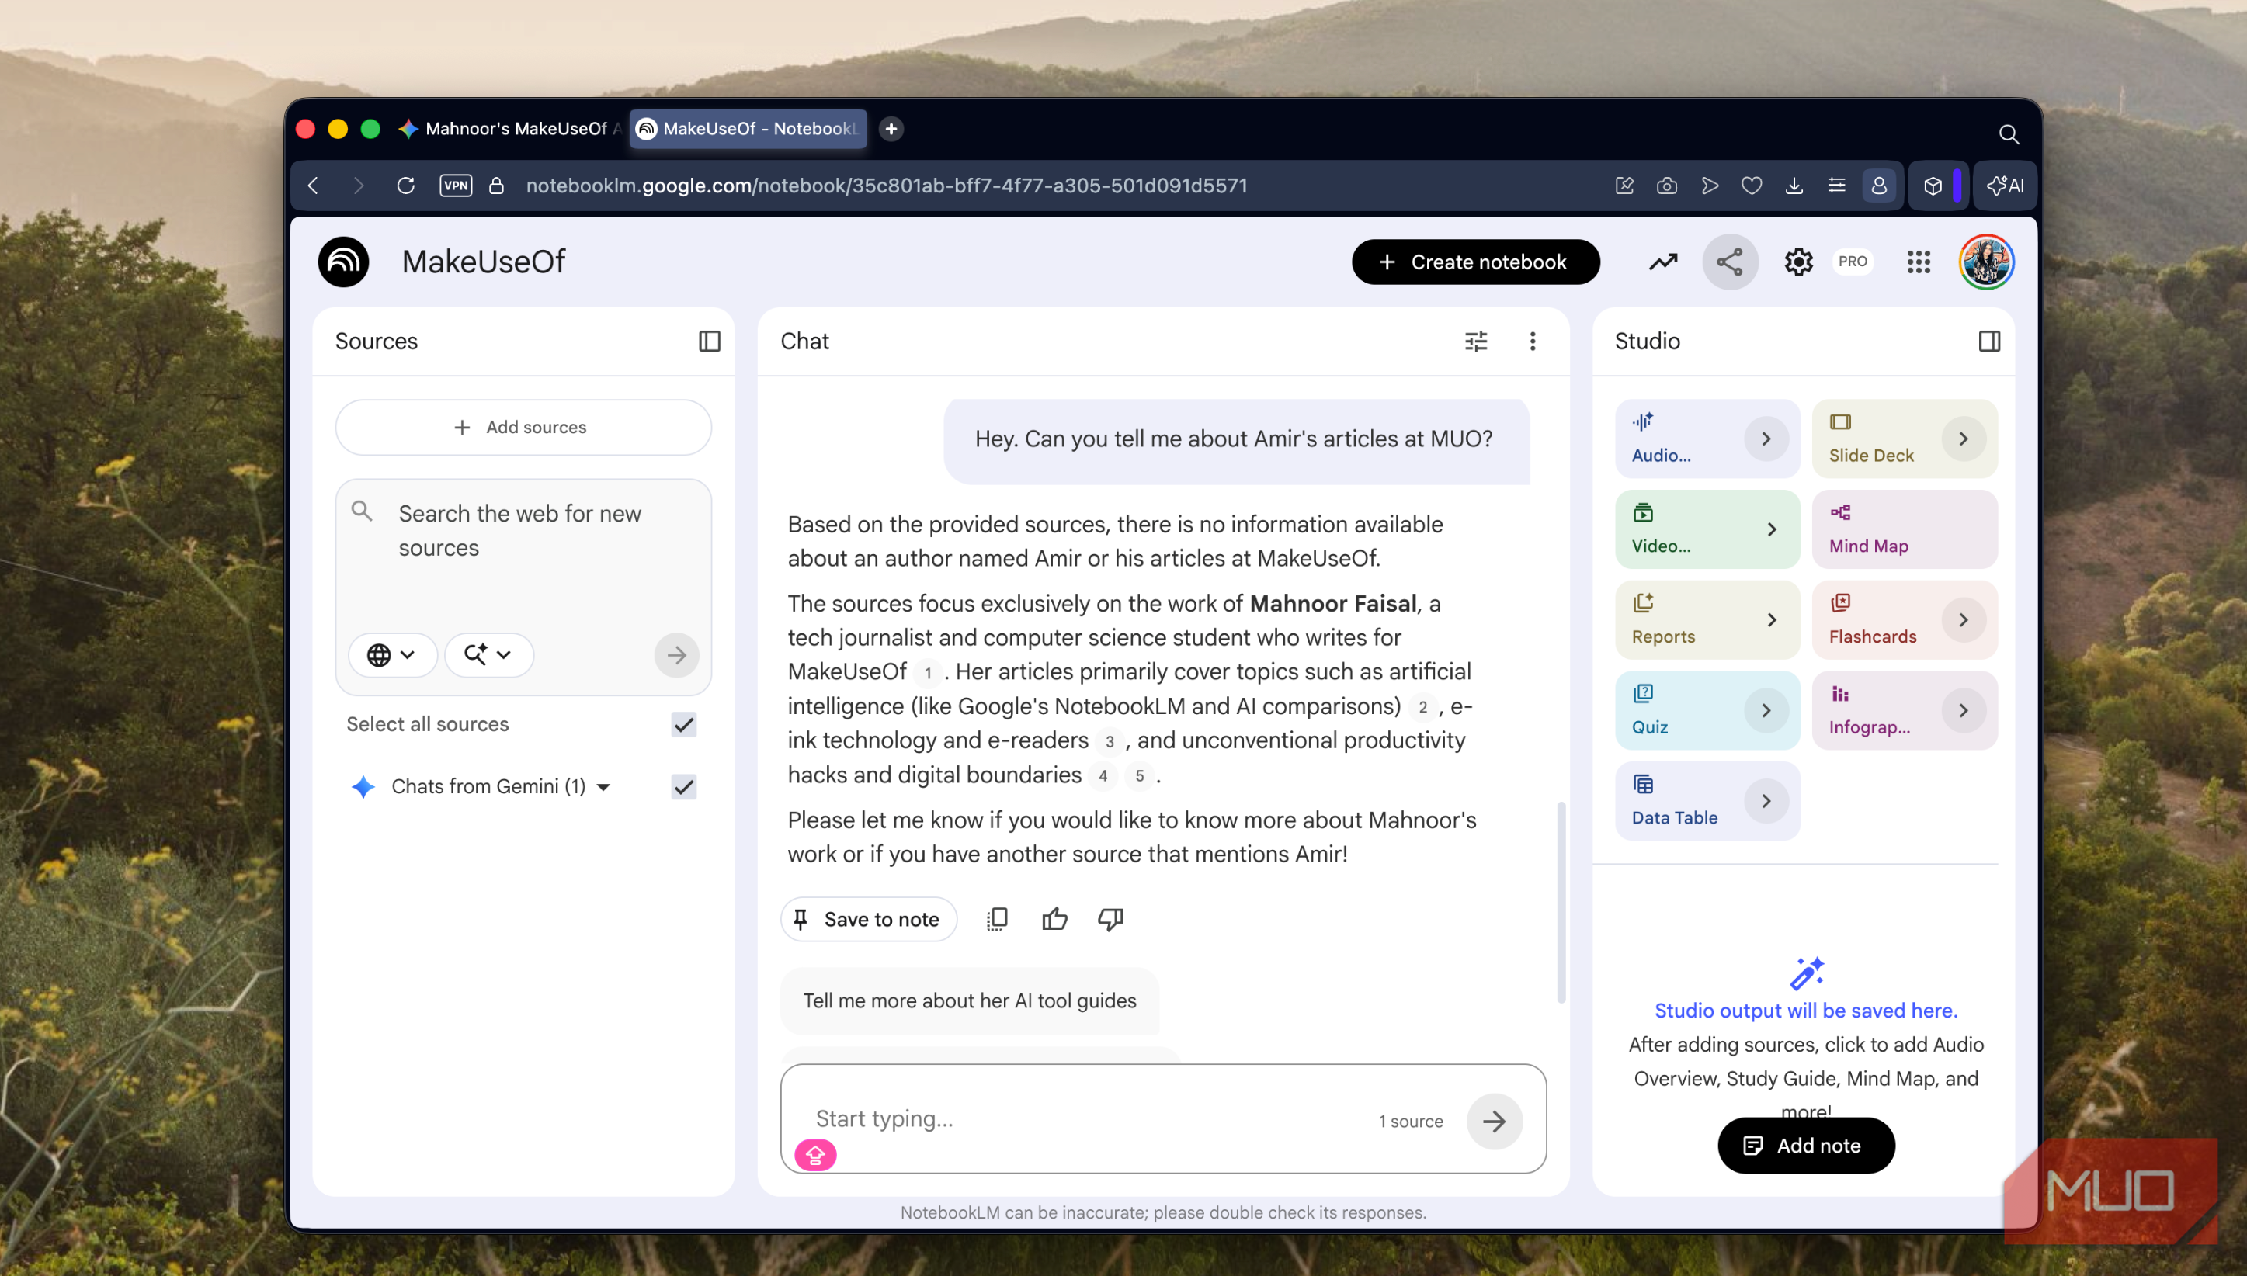Open a new browser tab
Screen dimensions: 2247x1276
point(891,129)
